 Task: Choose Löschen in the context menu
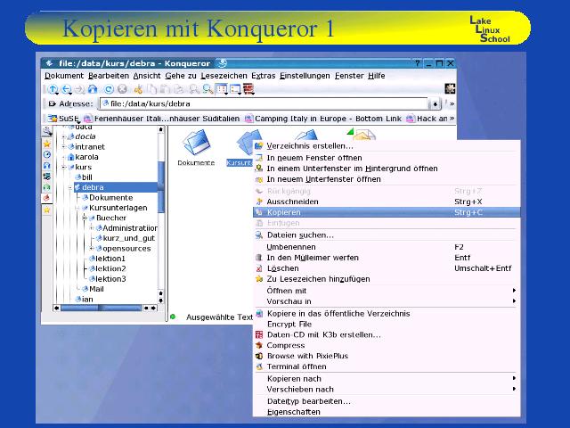click(387, 268)
